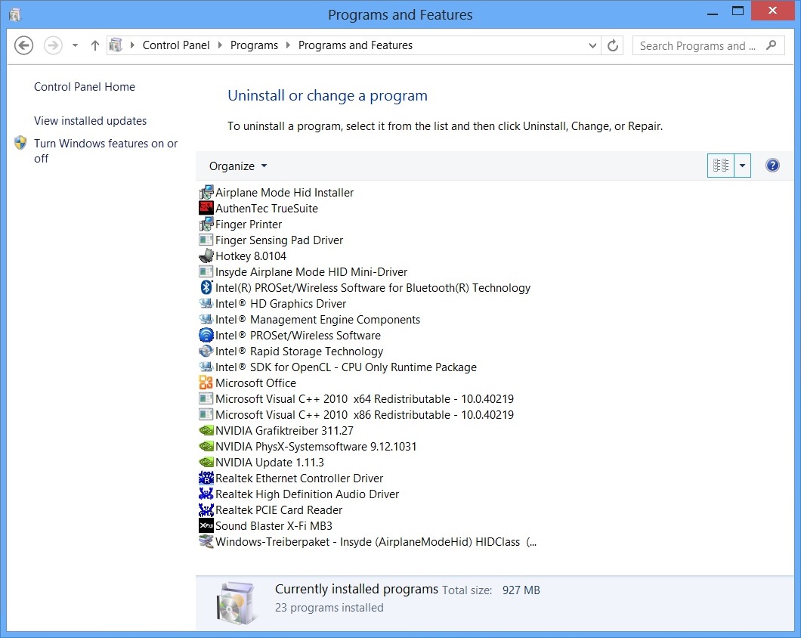Click the Realtek Ethernet Controller Driver crab icon
The image size is (801, 638).
pos(206,478)
